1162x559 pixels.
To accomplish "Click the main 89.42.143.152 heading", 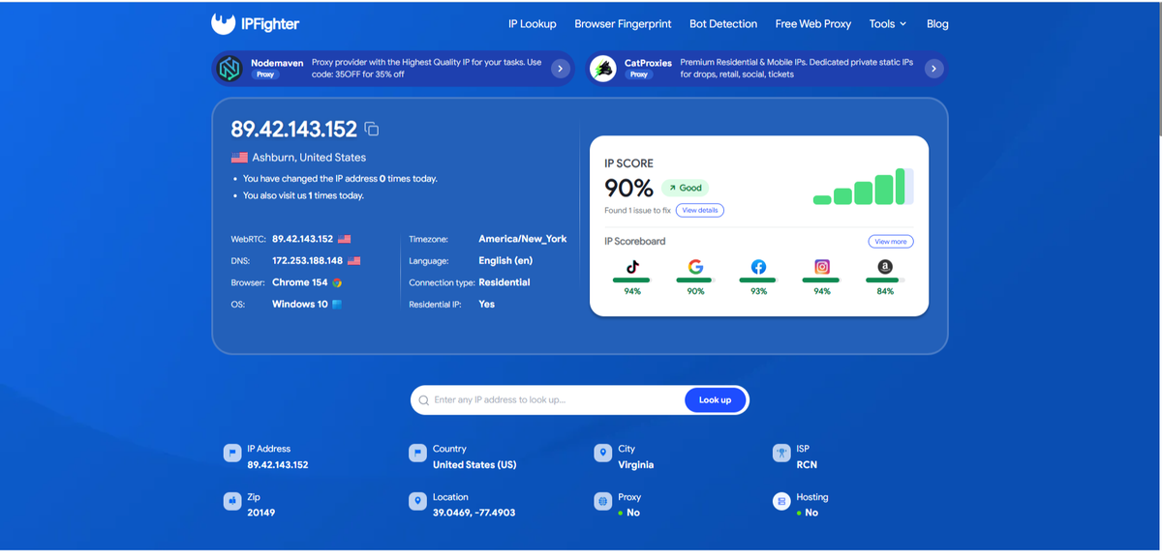I will [x=294, y=130].
